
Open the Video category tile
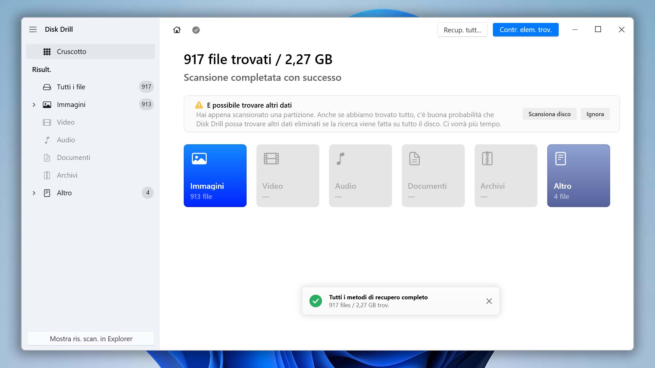tap(288, 176)
